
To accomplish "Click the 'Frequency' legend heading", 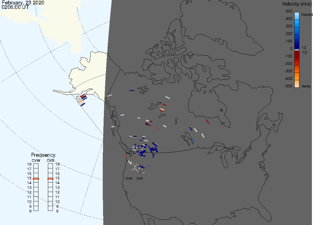I will point(43,155).
